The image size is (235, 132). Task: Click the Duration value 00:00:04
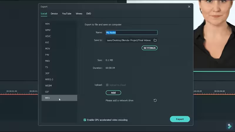click(x=110, y=68)
